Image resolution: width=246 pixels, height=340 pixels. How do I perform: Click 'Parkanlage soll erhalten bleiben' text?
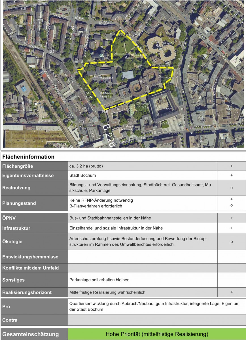coord(99,280)
